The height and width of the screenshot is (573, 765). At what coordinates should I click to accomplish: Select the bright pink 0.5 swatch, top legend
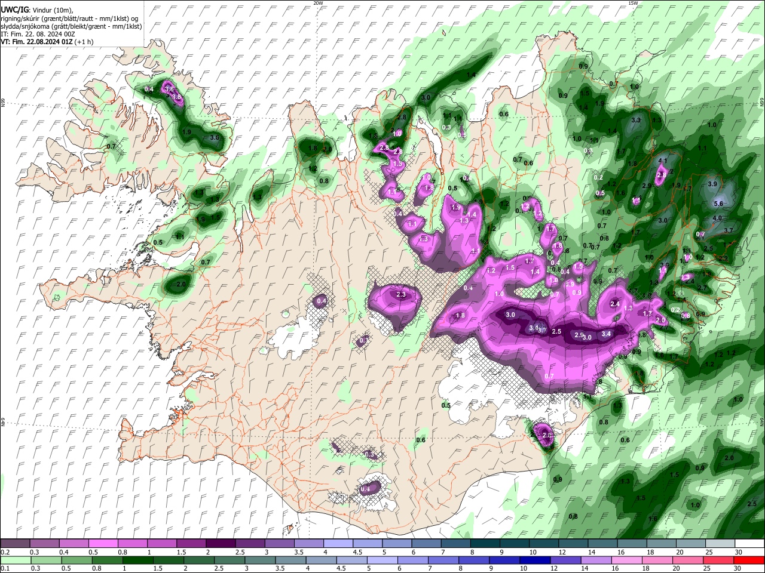103,544
